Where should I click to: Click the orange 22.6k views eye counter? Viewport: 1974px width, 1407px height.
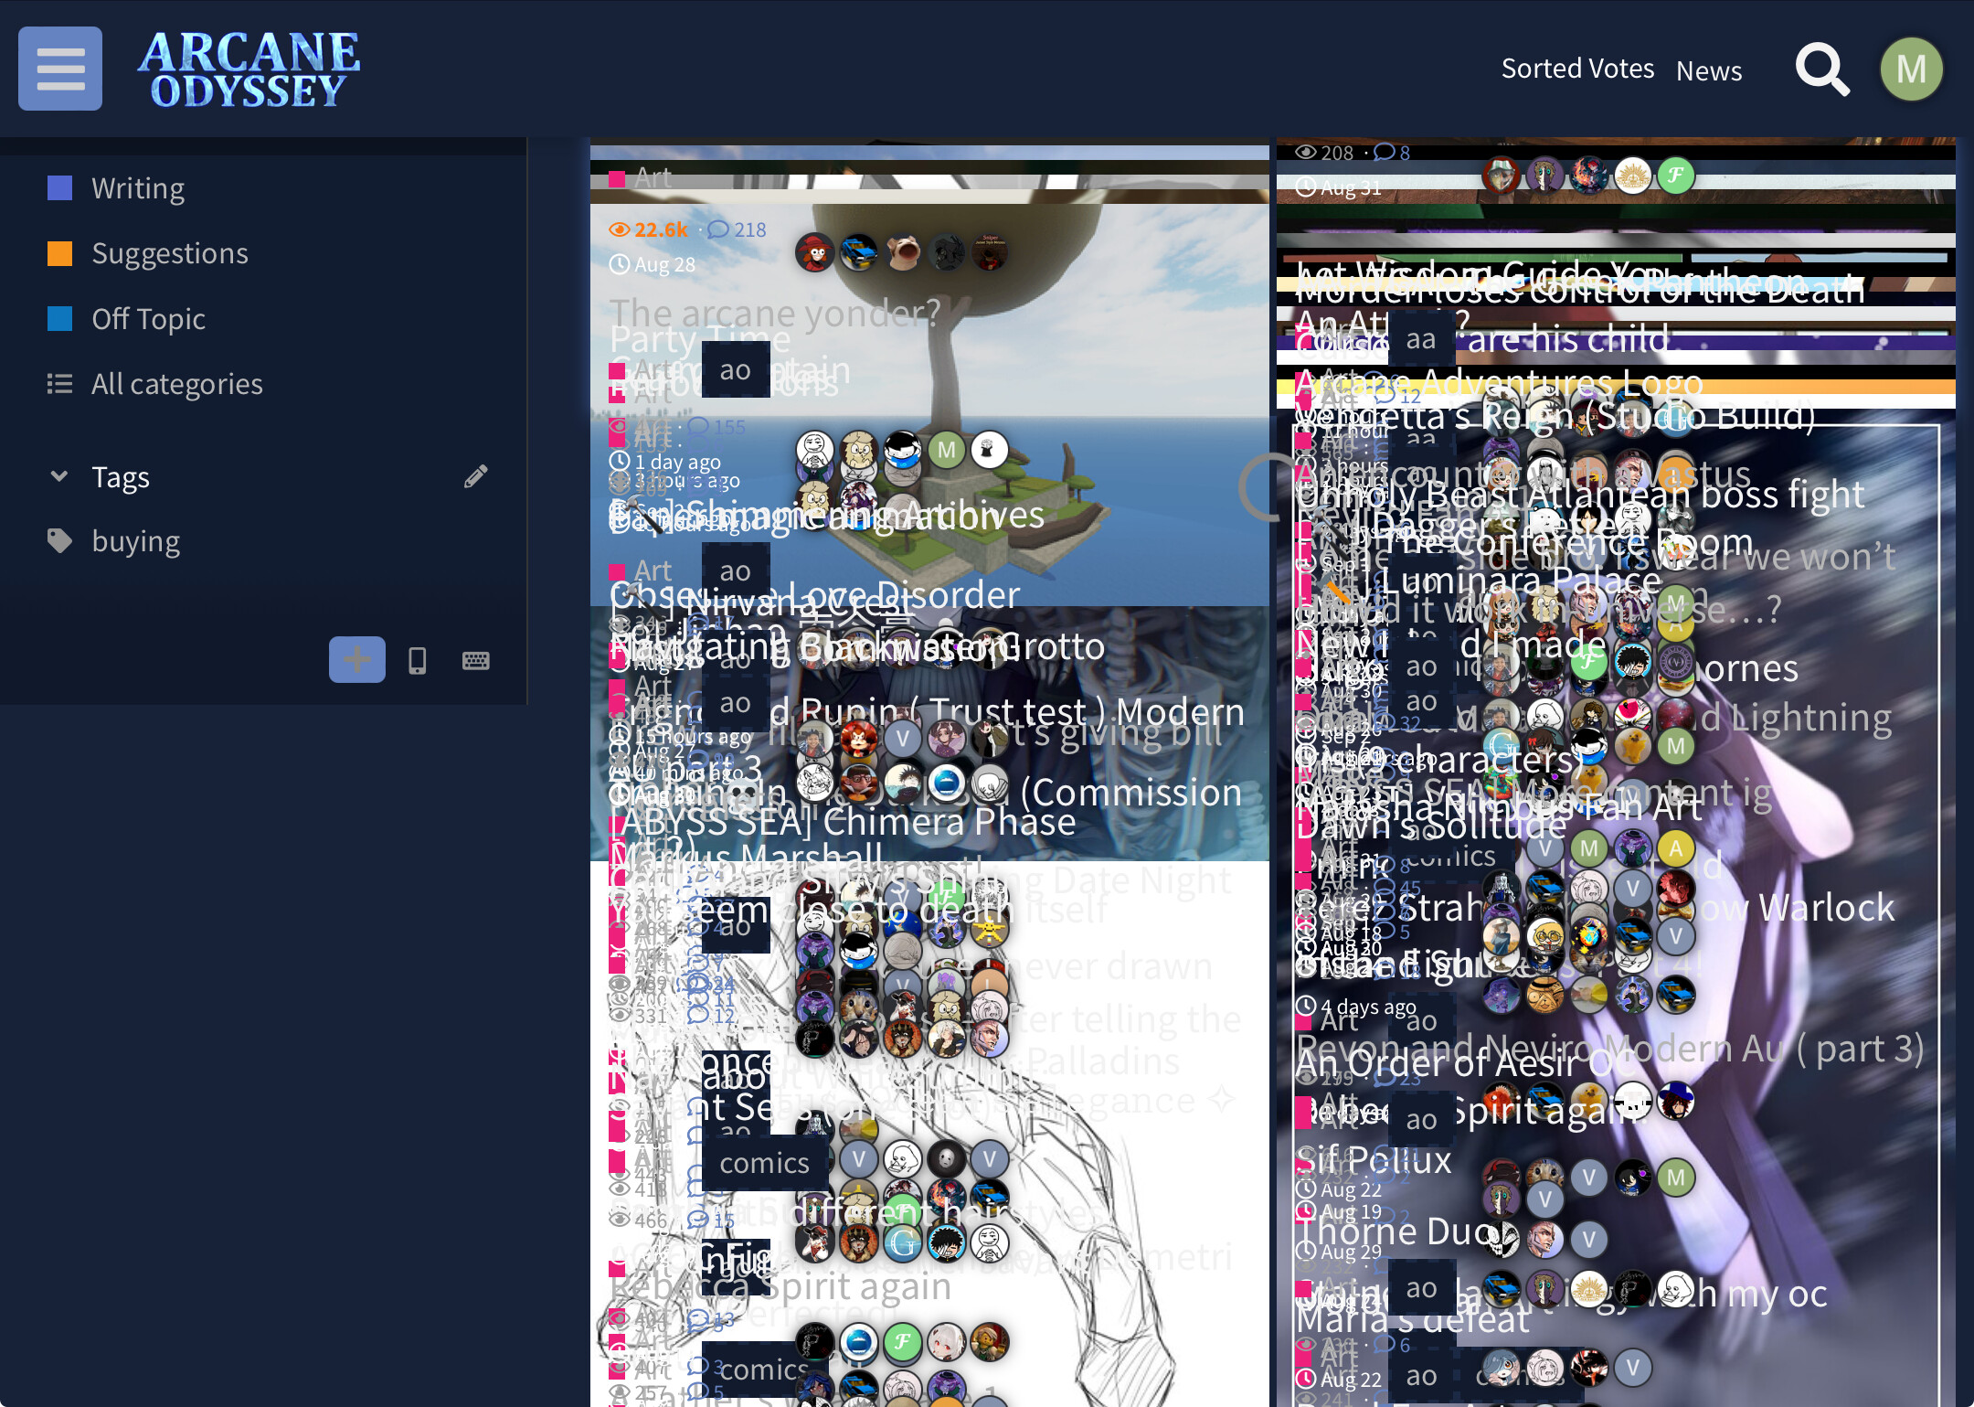point(648,229)
